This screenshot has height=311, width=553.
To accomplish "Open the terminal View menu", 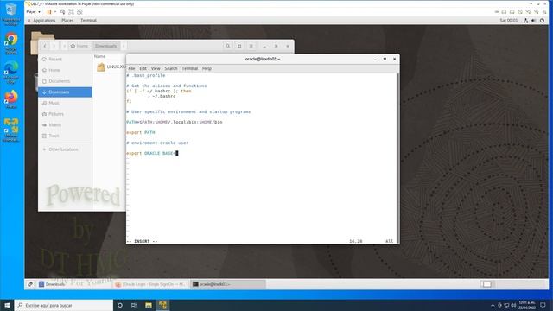I will coord(156,68).
